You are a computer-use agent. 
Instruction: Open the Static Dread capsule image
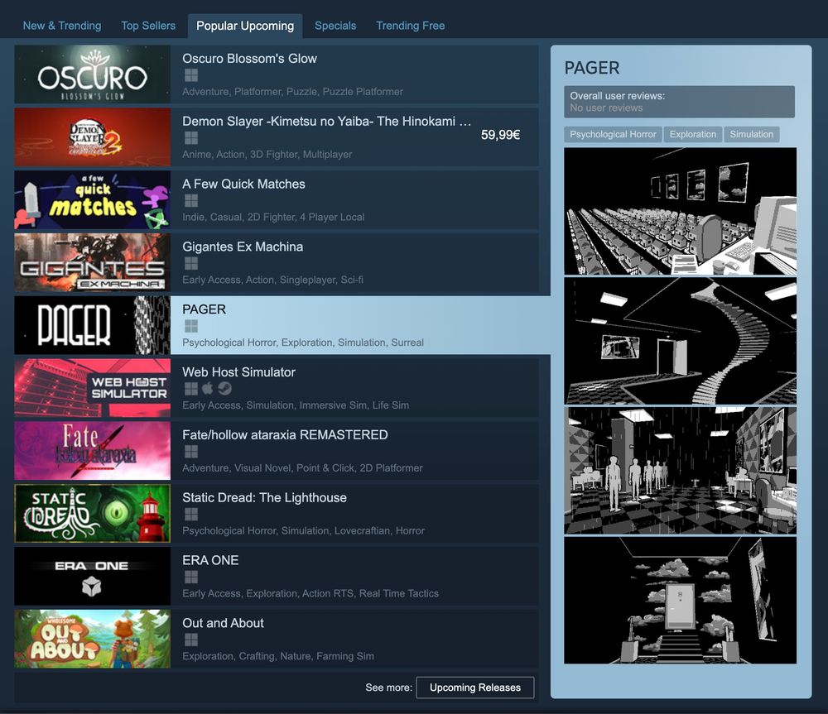(93, 514)
